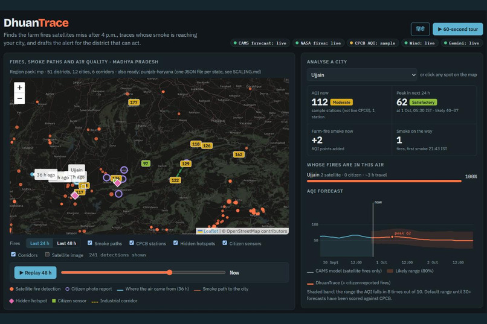Image resolution: width=487 pixels, height=324 pixels.
Task: Click the pink hotspot diamond overlapping station 126
Action: click(117, 183)
